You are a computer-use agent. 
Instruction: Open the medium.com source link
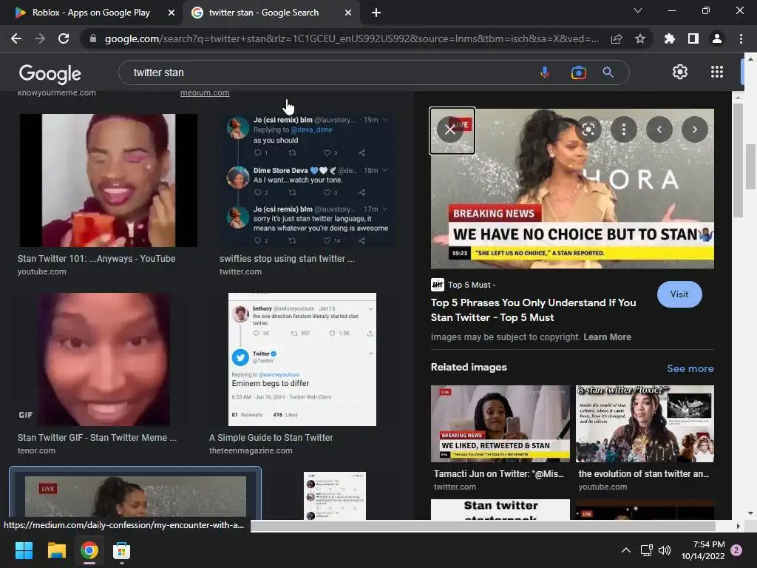coord(205,92)
